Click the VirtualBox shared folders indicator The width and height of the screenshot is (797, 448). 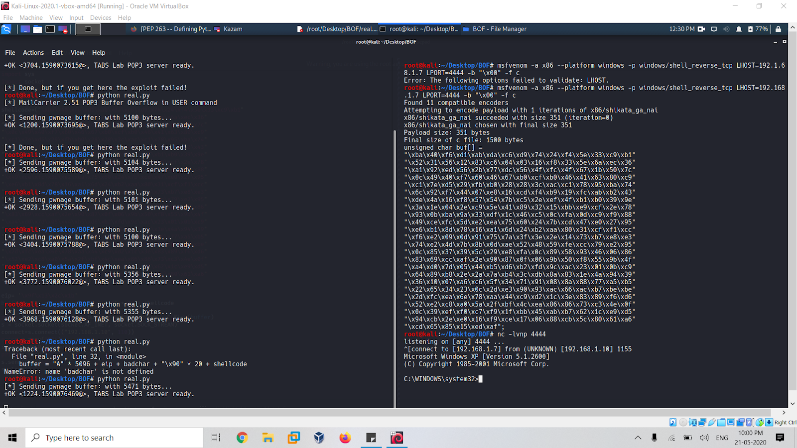tap(721, 423)
